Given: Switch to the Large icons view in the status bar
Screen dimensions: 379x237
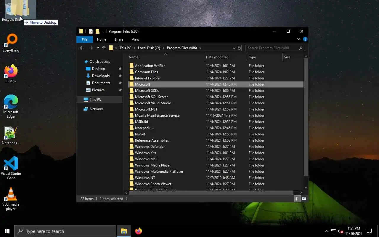Looking at the screenshot, I should 304,199.
